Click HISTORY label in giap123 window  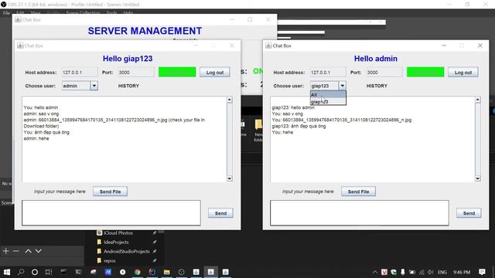128,86
